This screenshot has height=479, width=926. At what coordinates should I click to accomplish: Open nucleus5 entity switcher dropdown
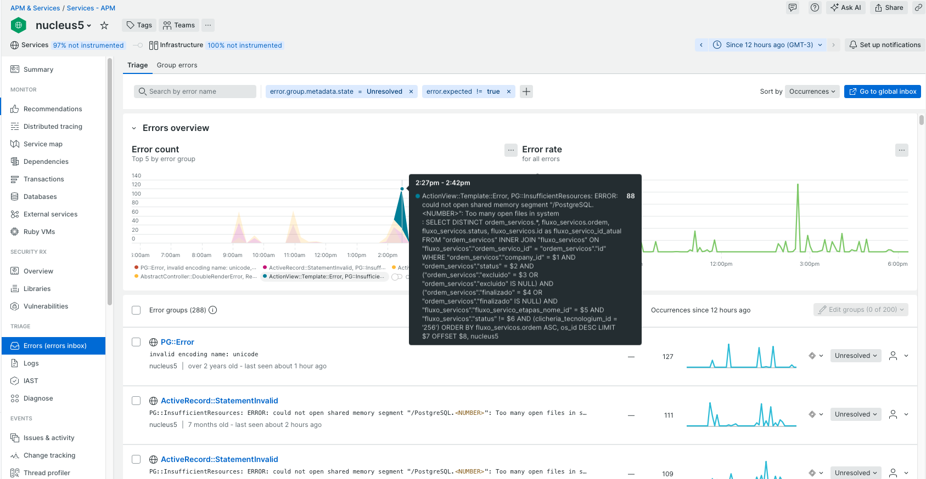click(x=89, y=26)
